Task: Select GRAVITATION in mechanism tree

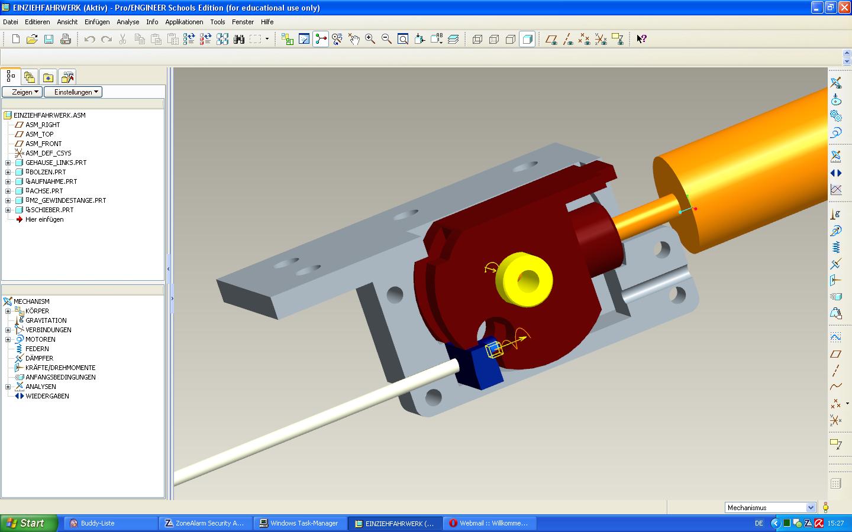Action: click(46, 320)
